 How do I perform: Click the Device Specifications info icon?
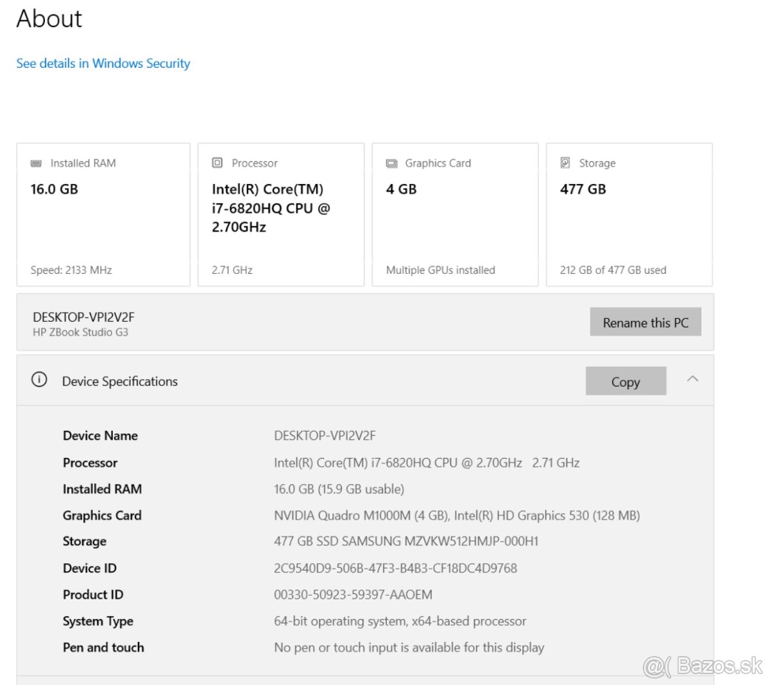point(39,380)
